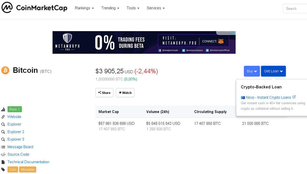
Task: Click the $67 981 936 699 USD value
Action: 116,123
